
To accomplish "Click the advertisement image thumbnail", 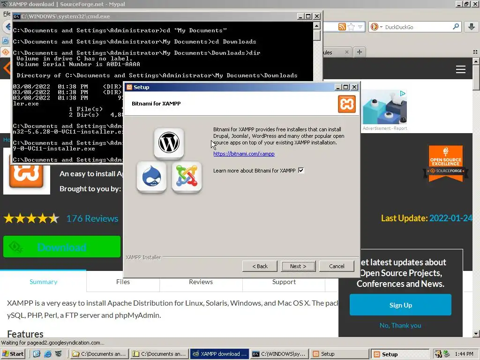I will click(x=385, y=107).
